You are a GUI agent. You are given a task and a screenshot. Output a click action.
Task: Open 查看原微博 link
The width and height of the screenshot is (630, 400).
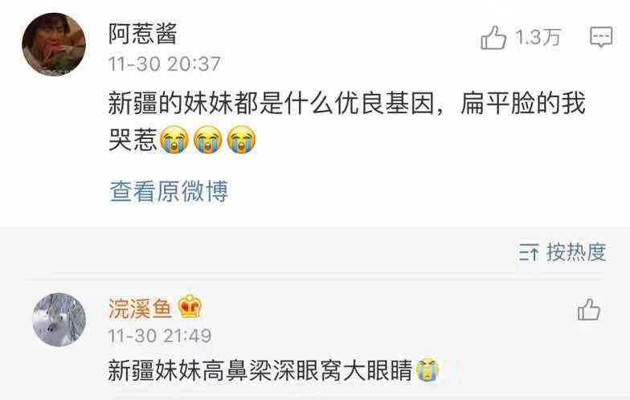169,191
